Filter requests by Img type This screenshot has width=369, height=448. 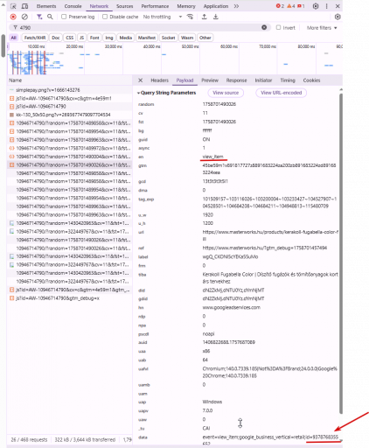tap(109, 38)
